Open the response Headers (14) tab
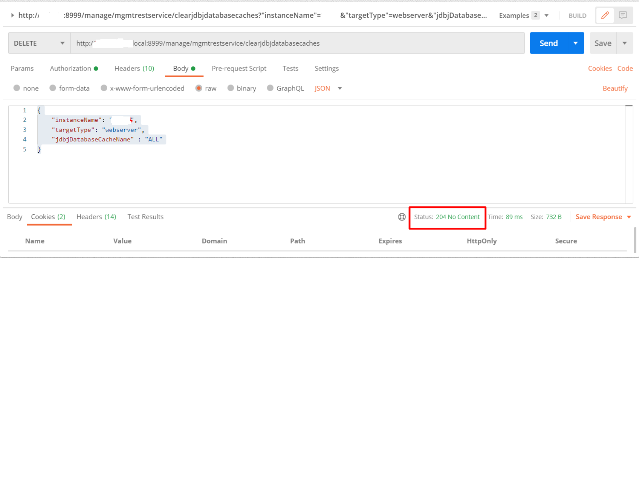 pyautogui.click(x=96, y=217)
